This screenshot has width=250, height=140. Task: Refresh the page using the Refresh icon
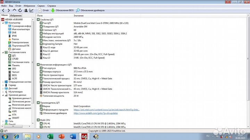click(20, 10)
